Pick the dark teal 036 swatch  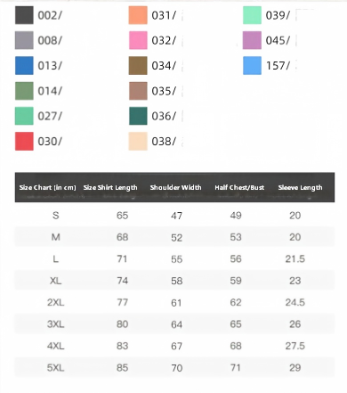tap(138, 116)
